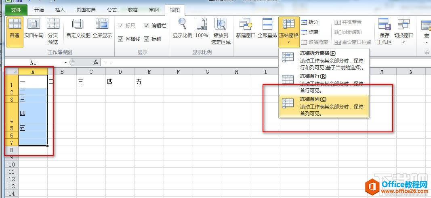This screenshot has height=198, width=431.
Task: Click Hide (隐藏) window button
Action: click(x=310, y=32)
